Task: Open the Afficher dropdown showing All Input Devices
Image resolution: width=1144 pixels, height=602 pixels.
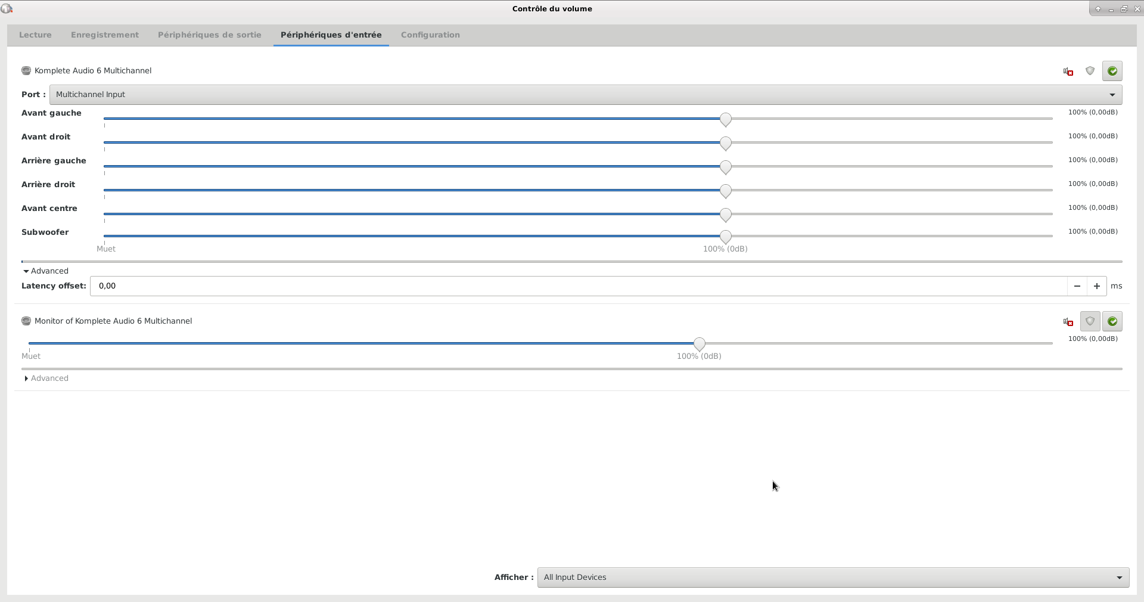Action: pyautogui.click(x=833, y=578)
